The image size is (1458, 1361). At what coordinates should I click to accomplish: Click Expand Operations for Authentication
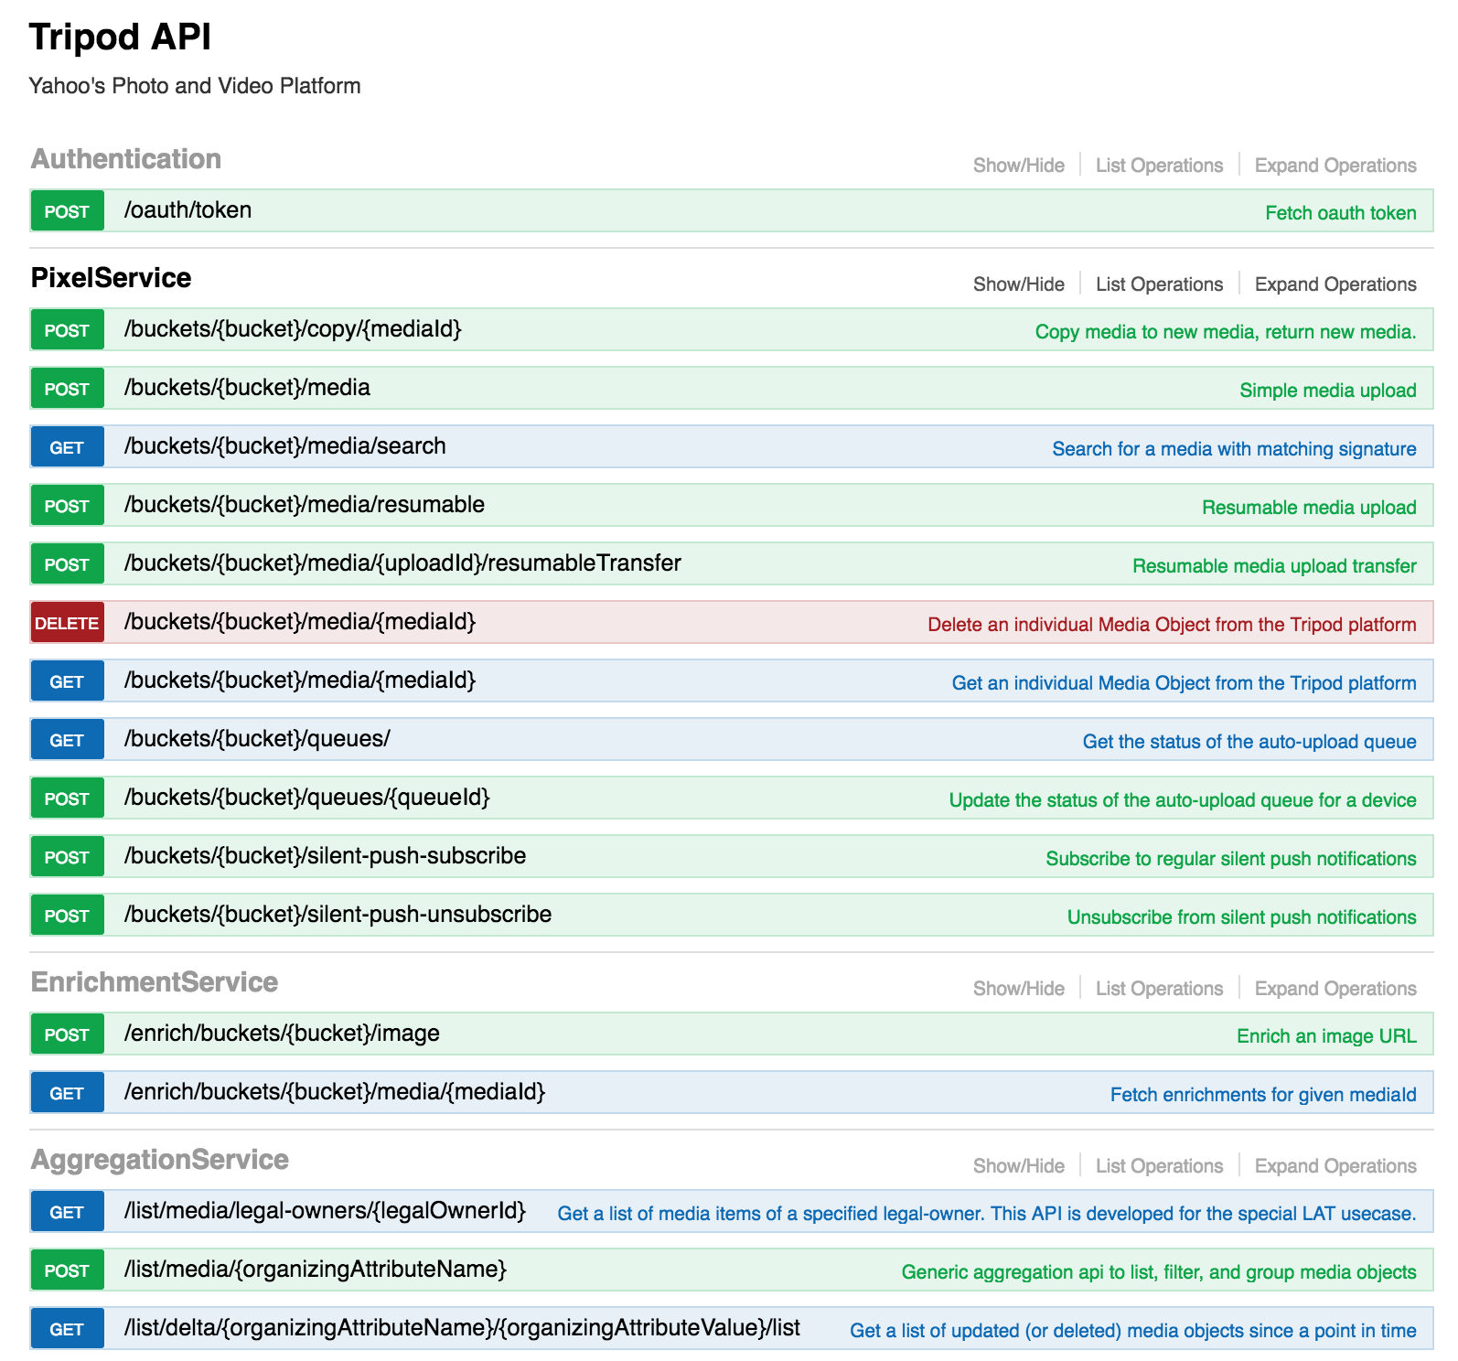pyautogui.click(x=1335, y=166)
